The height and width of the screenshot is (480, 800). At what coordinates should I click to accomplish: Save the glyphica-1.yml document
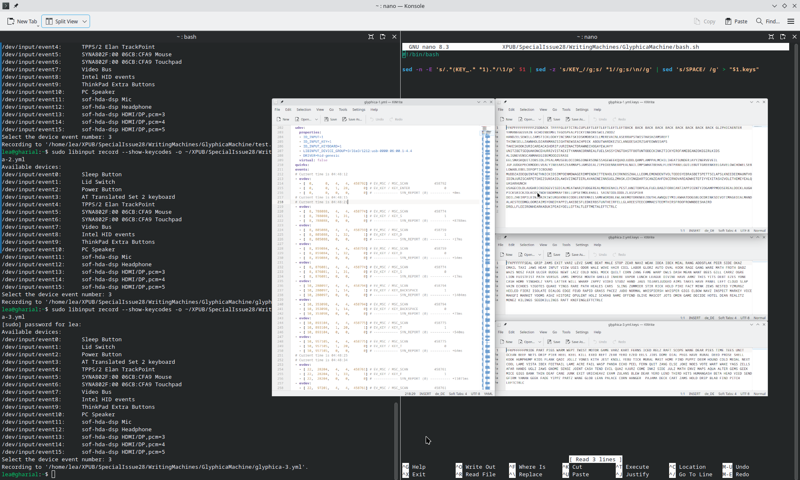pos(331,119)
